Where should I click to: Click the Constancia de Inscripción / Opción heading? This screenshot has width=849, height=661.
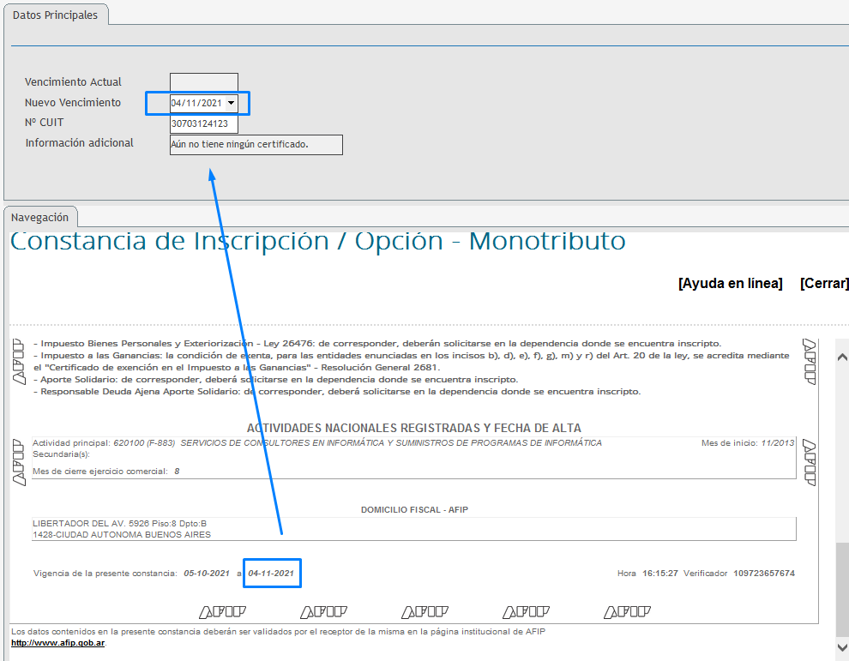pyautogui.click(x=318, y=241)
